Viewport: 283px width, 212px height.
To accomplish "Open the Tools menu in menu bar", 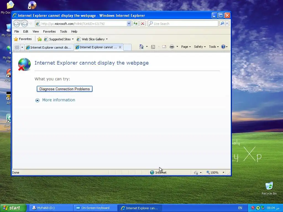I will click(64, 31).
